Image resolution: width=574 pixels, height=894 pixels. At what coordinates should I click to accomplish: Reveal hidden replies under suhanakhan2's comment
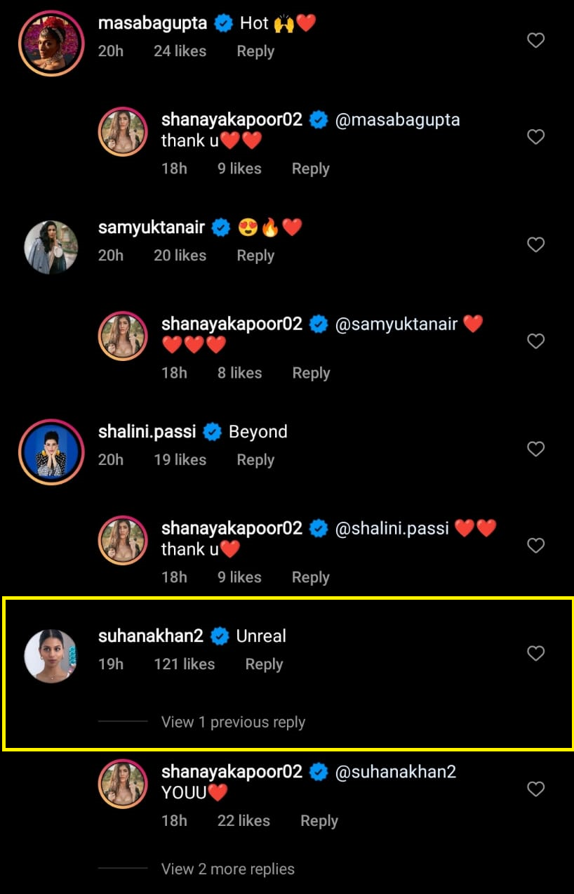pyautogui.click(x=233, y=722)
